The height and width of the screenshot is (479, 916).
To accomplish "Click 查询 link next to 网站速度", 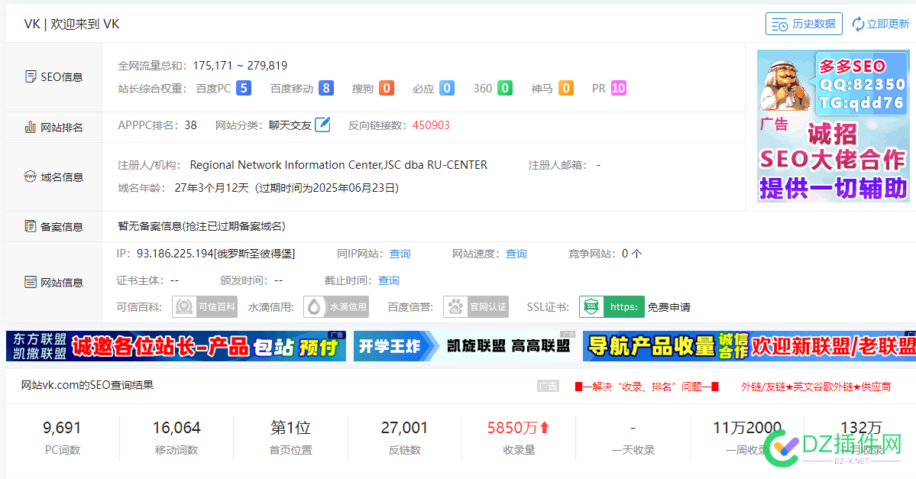I will [516, 254].
